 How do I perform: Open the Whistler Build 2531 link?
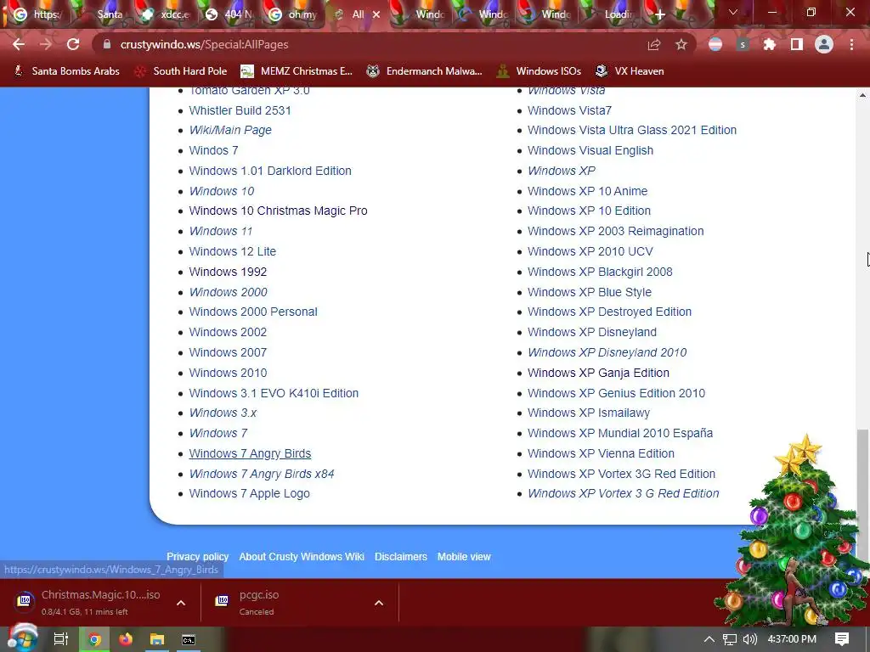pyautogui.click(x=240, y=110)
